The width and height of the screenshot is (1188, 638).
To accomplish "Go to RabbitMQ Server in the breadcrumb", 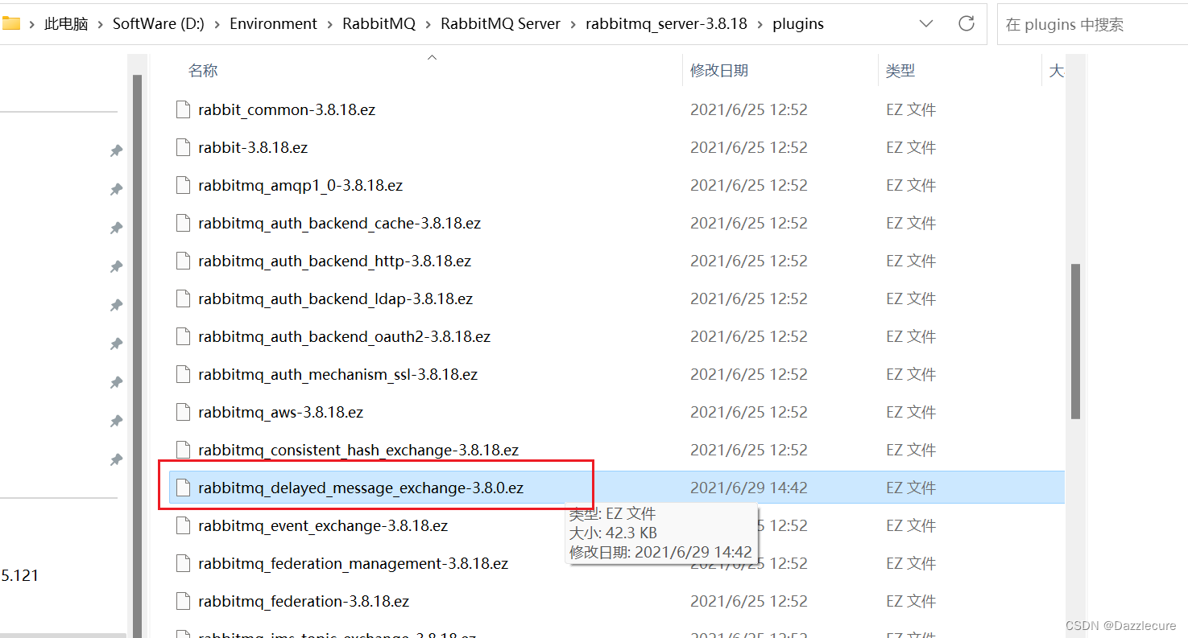I will [x=501, y=24].
